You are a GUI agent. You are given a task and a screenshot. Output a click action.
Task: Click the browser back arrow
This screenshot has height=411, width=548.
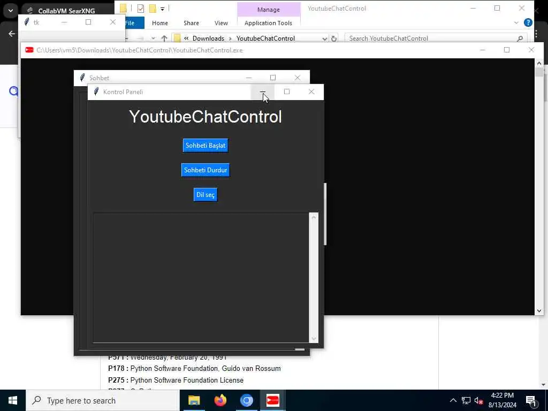[x=12, y=34]
